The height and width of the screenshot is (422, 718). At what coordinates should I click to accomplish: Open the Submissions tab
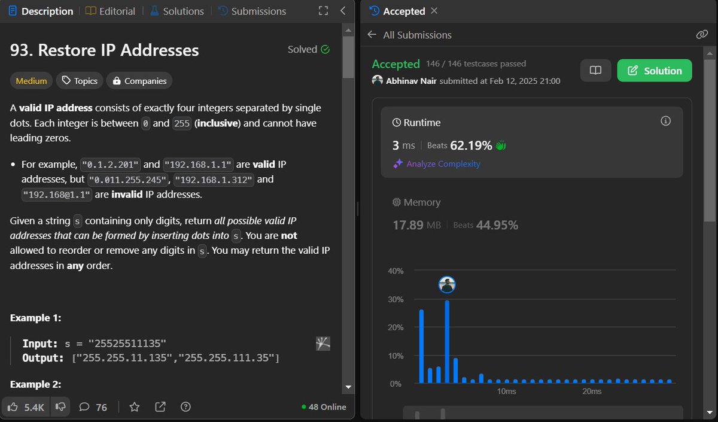(x=252, y=11)
